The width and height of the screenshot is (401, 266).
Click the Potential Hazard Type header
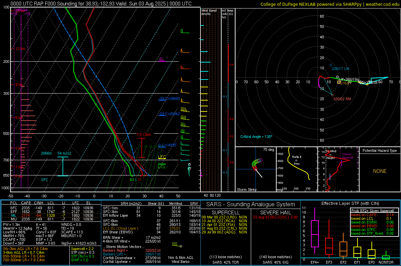tap(380, 150)
